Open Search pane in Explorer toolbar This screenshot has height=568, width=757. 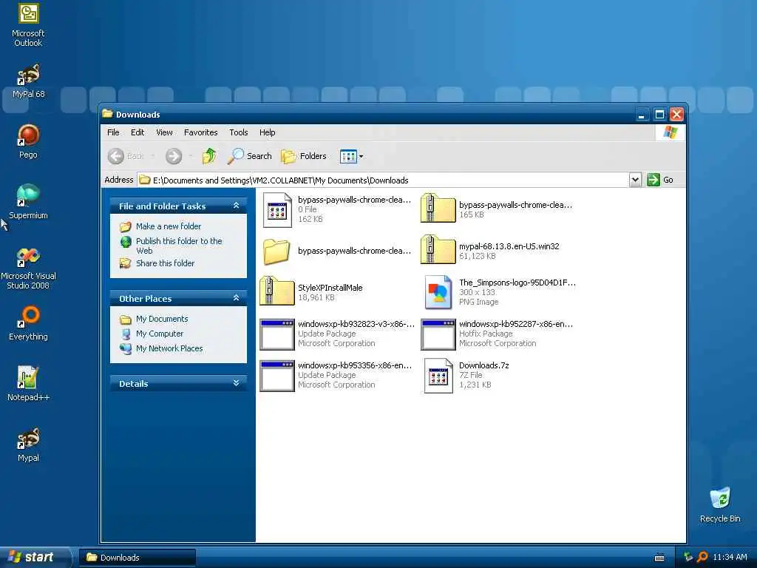click(250, 156)
